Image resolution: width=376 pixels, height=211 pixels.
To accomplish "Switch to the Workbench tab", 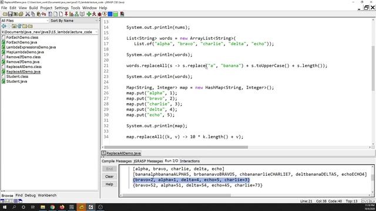I will [x=47, y=195].
